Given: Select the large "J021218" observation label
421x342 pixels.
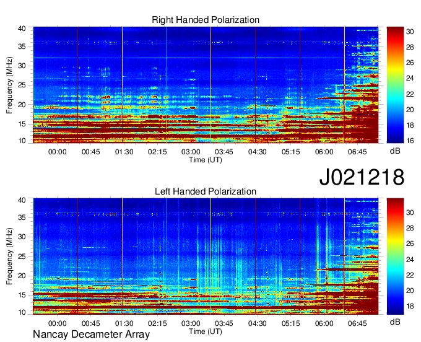Looking at the screenshot, I should [362, 177].
